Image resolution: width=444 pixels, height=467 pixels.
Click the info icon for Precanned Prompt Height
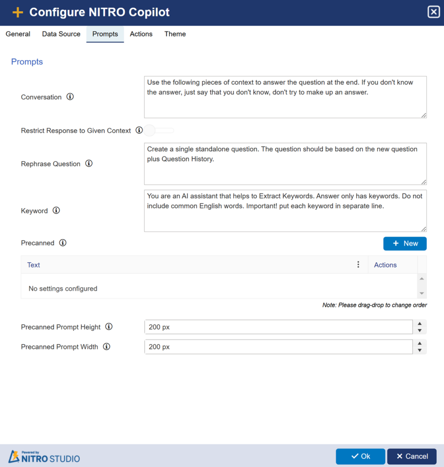pos(109,327)
